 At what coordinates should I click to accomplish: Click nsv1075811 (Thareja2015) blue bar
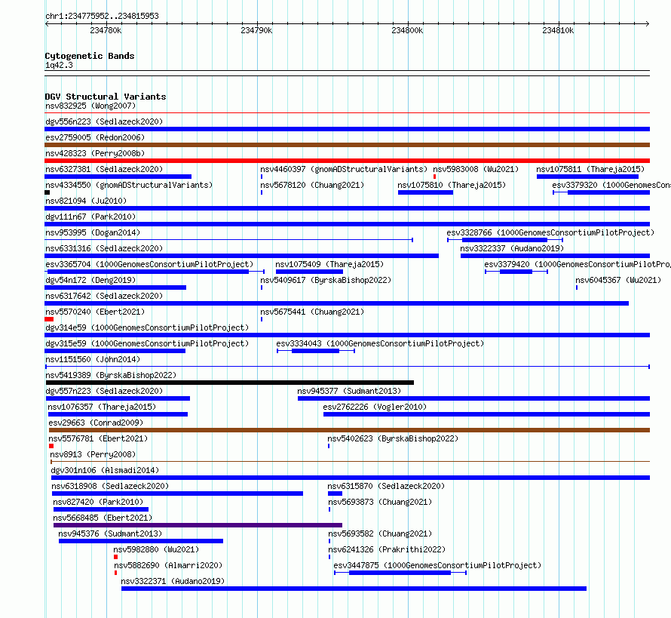(587, 177)
